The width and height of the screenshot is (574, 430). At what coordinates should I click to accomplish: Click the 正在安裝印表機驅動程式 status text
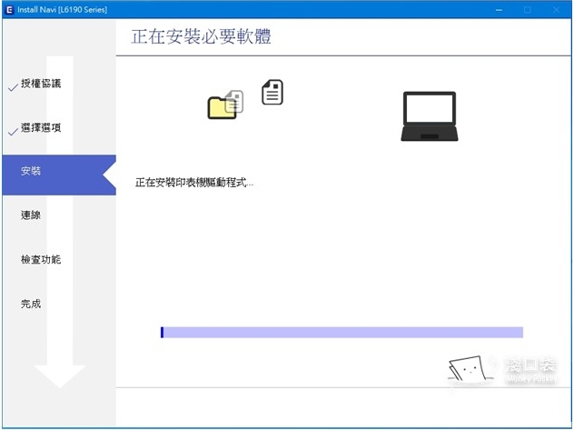194,182
